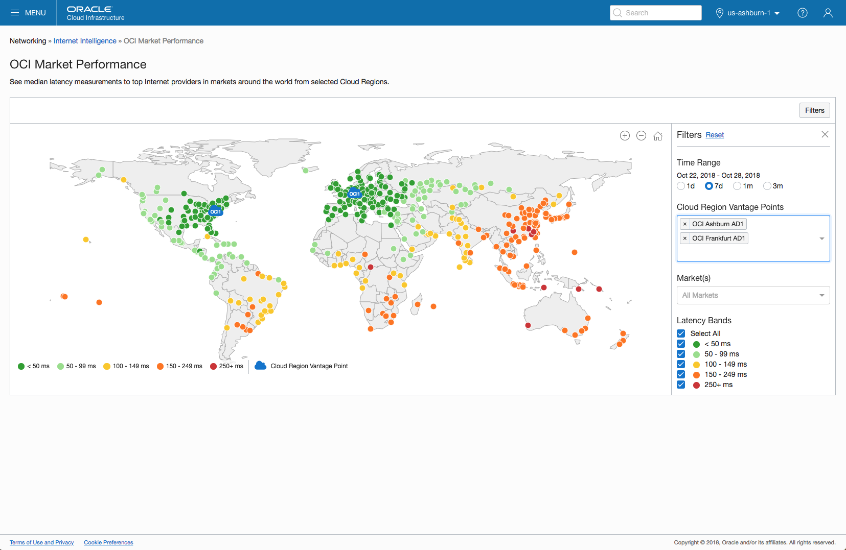Viewport: 846px width, 550px height.
Task: Open the help question mark icon
Action: (x=803, y=13)
